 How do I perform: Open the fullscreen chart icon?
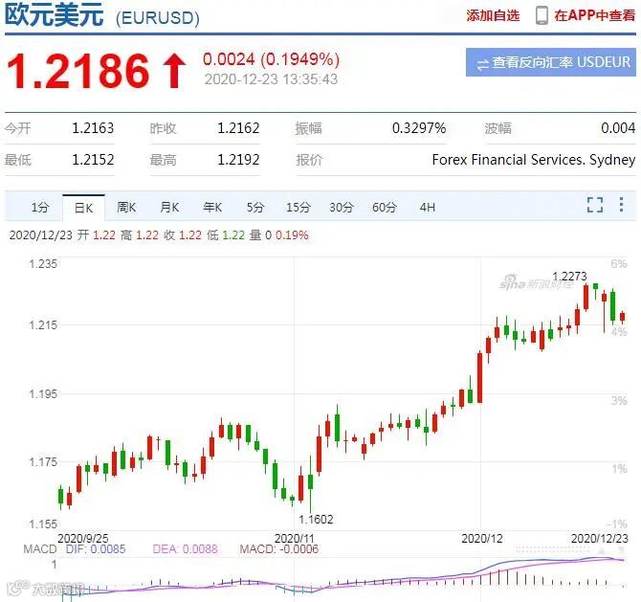tap(595, 205)
